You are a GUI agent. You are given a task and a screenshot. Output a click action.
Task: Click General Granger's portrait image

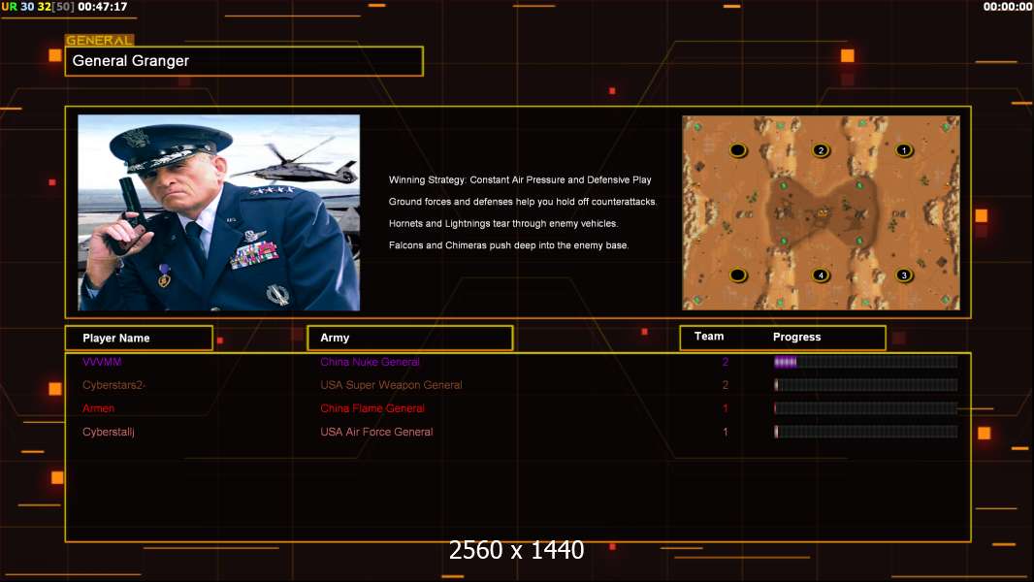[218, 212]
